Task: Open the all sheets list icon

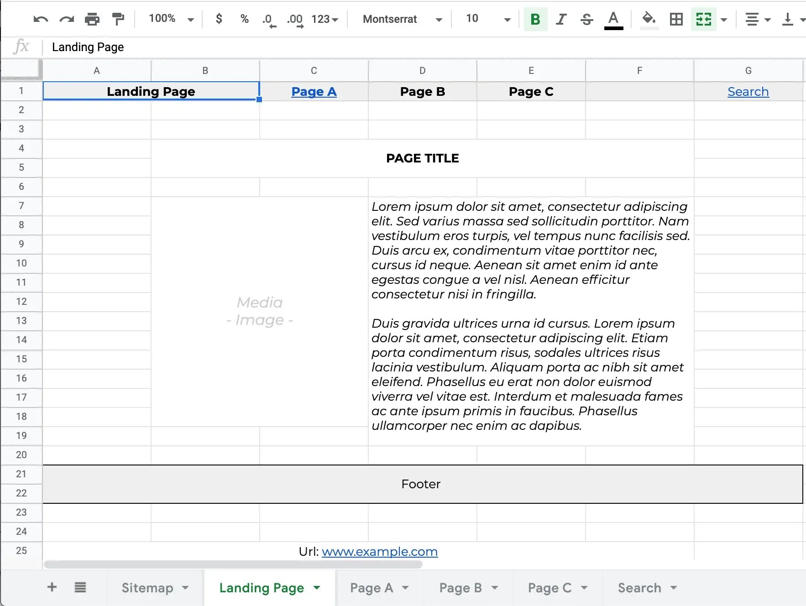Action: tap(80, 587)
